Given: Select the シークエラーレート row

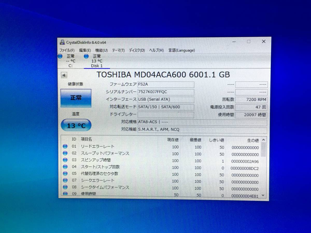Looking at the screenshot, I should coord(161,181).
